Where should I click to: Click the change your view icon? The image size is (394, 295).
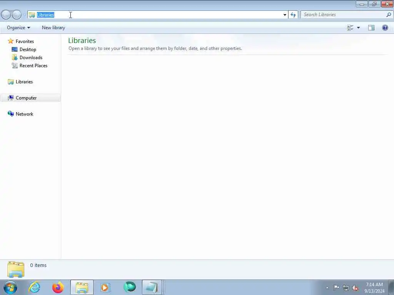tap(350, 28)
